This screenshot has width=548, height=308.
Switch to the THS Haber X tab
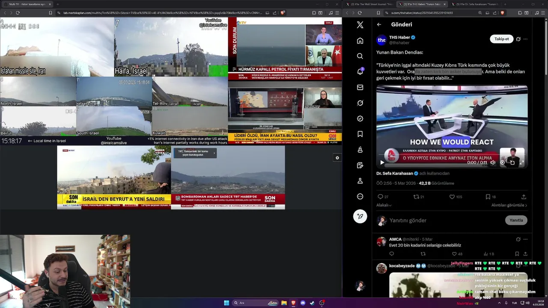[422, 4]
